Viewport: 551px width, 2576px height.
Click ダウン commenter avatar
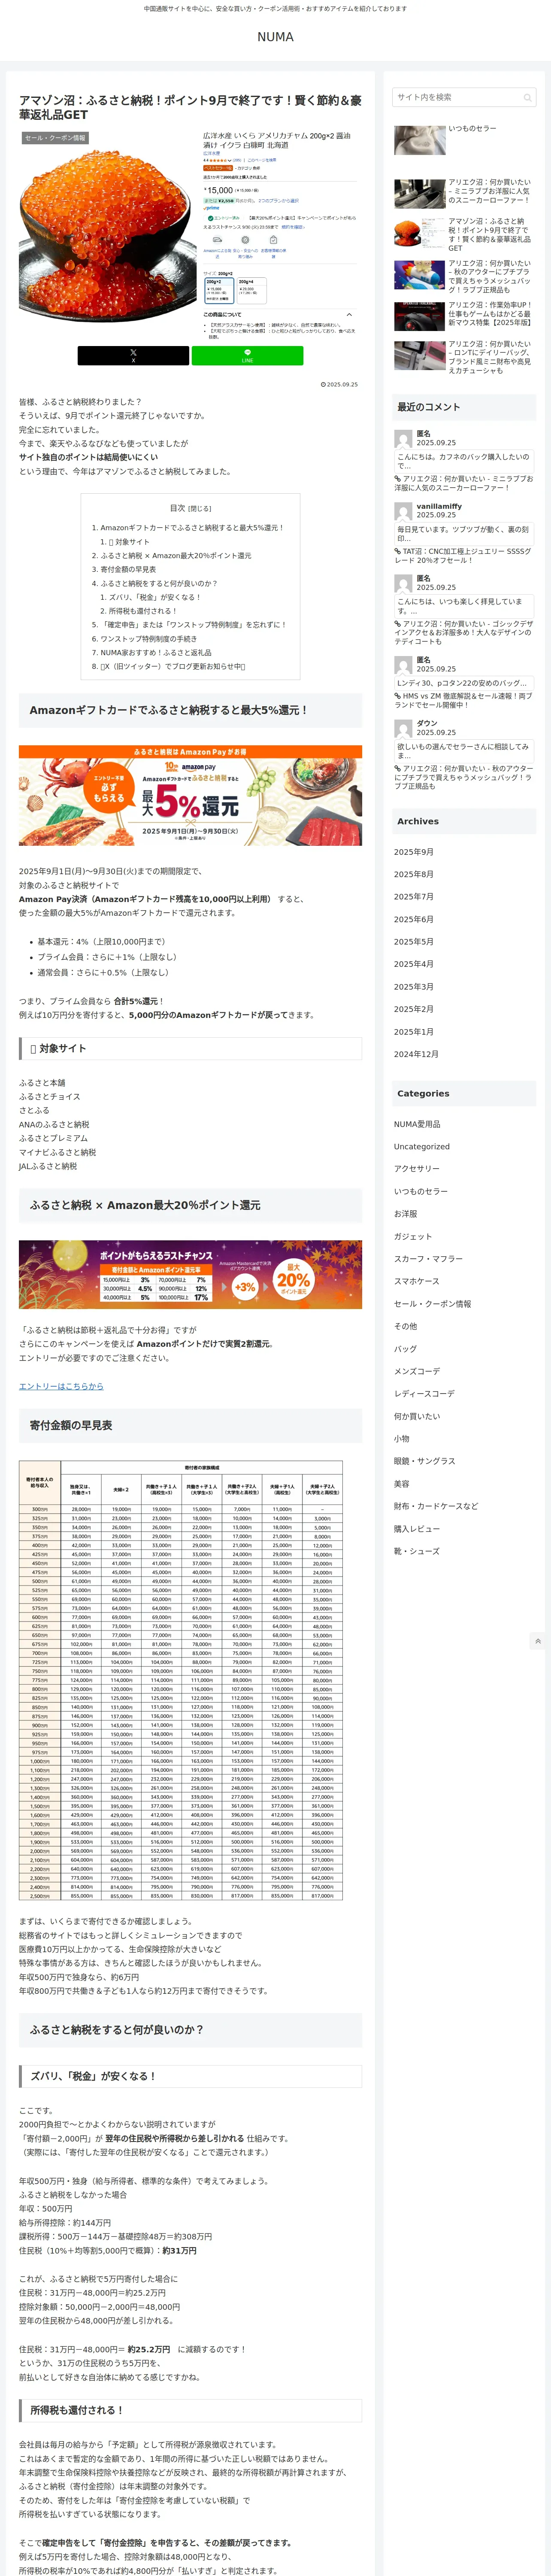[403, 728]
